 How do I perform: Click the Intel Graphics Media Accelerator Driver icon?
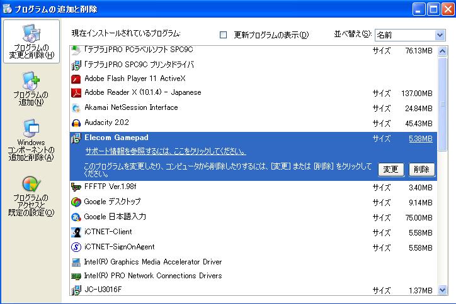pyautogui.click(x=76, y=262)
